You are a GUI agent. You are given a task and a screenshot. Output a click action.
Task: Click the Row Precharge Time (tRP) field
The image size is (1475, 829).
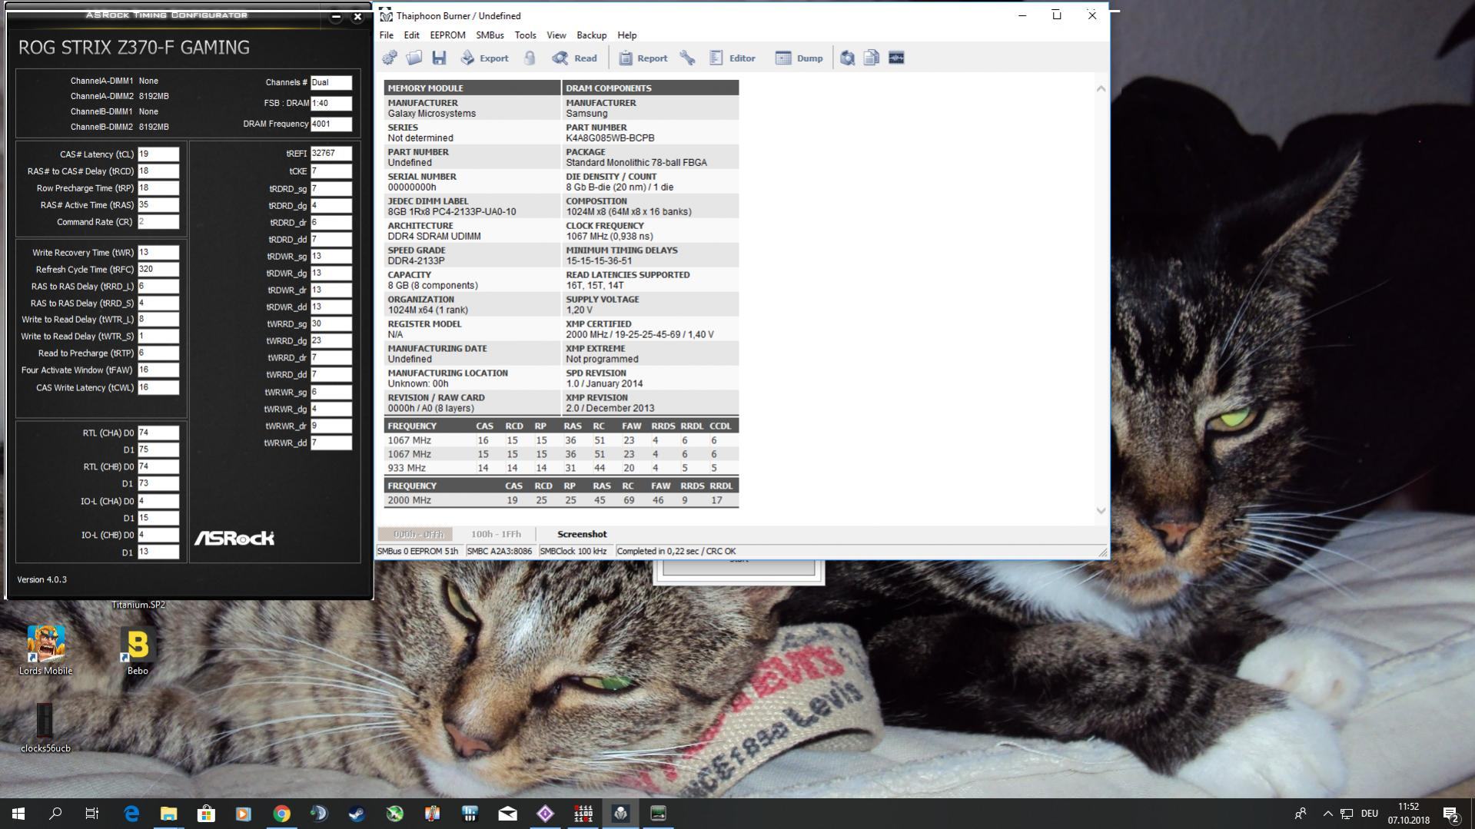(158, 188)
